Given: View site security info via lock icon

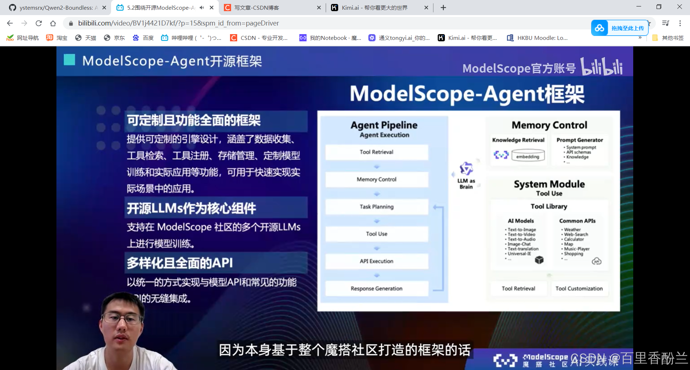Looking at the screenshot, I should point(71,23).
